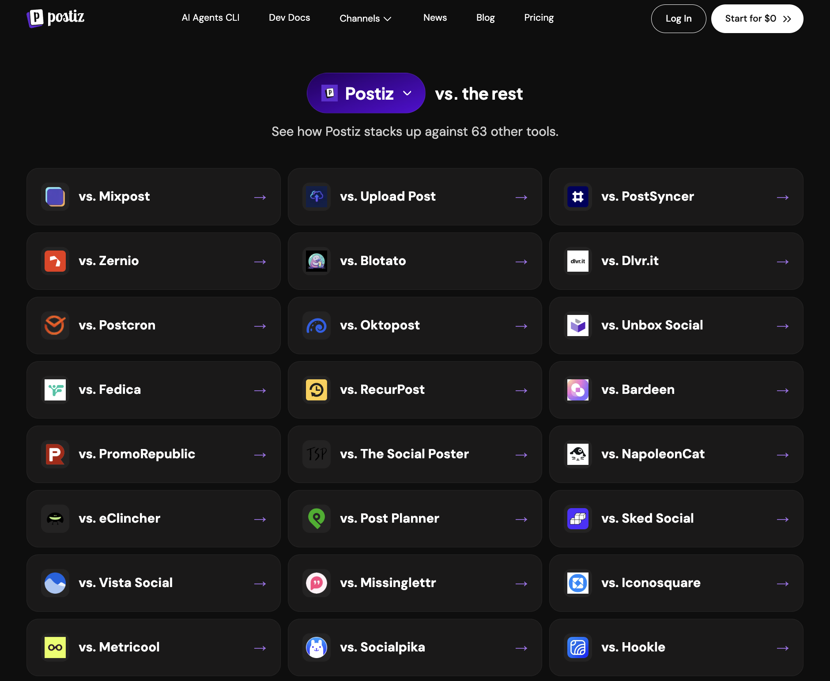Click the Sked Social purple icon
This screenshot has height=681, width=830.
(578, 519)
